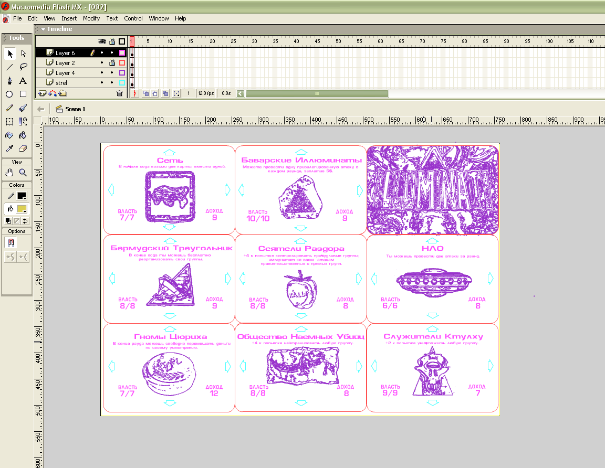Open the View menu

[49, 18]
